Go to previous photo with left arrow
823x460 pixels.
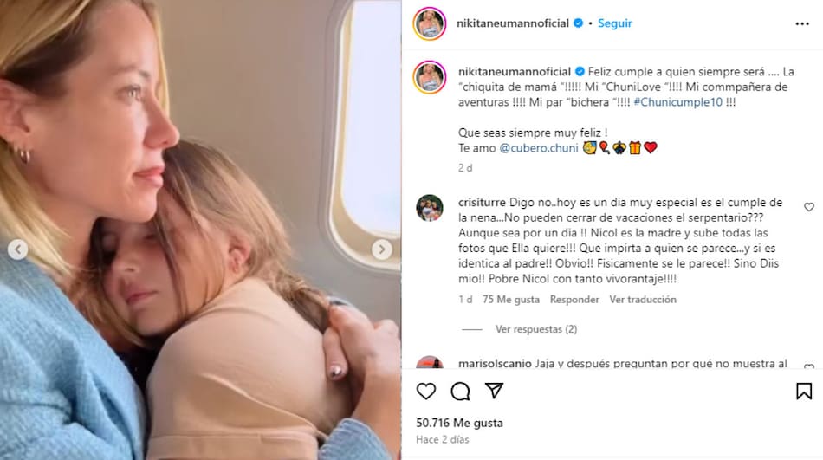pos(18,249)
